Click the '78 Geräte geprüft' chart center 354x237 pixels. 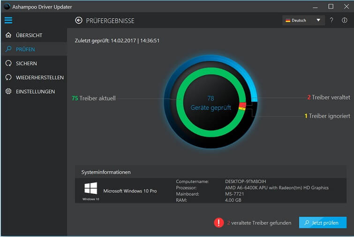211,103
